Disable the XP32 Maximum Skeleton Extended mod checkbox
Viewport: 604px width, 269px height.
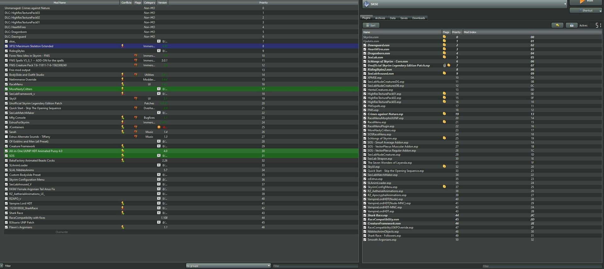(x=6, y=46)
